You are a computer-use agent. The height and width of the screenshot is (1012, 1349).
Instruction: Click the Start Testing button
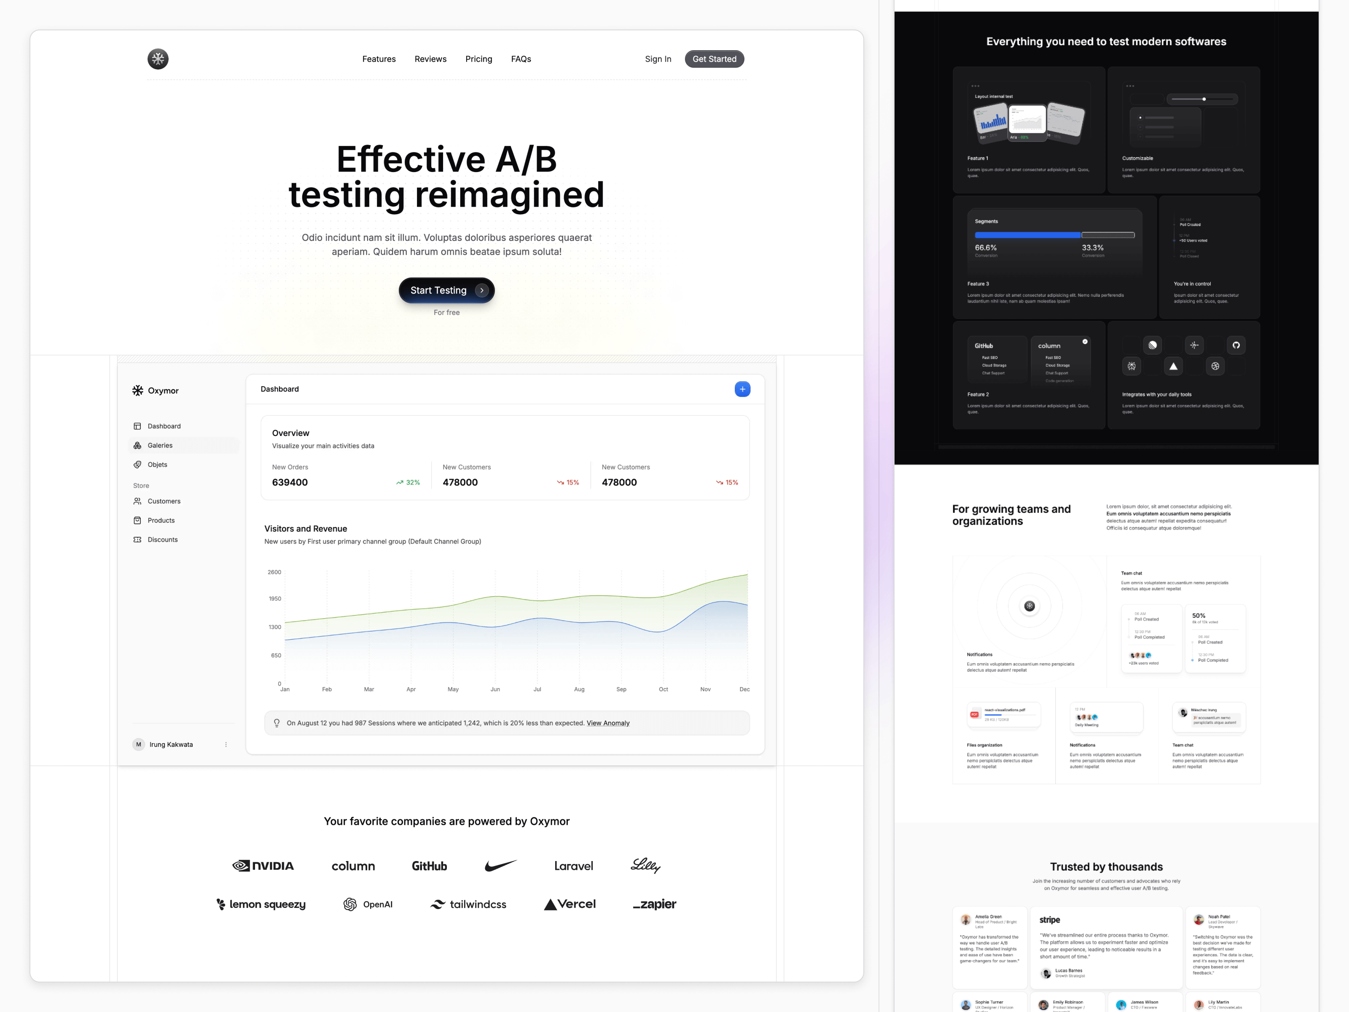(x=446, y=289)
